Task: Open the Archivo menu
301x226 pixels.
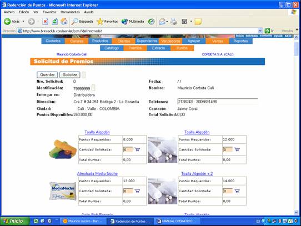Action: click(9, 12)
